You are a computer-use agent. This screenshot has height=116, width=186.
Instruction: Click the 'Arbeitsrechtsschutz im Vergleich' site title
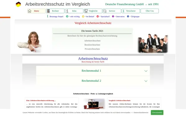click(x=58, y=4)
